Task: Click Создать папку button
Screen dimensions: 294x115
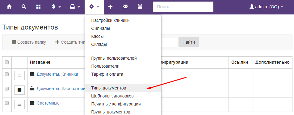Action: pos(29,42)
